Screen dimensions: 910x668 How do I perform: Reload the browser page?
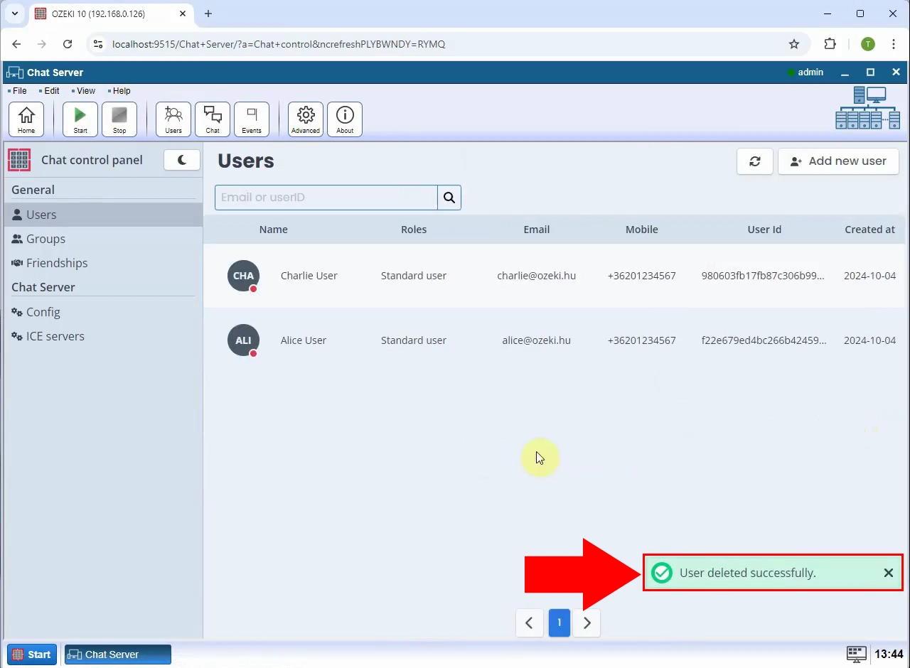[68, 44]
